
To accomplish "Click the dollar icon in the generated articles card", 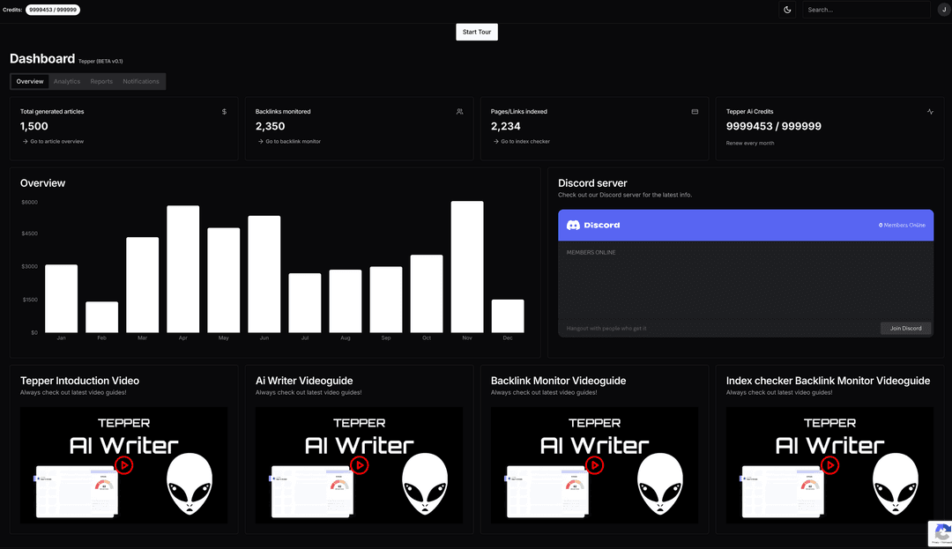I will coord(224,112).
